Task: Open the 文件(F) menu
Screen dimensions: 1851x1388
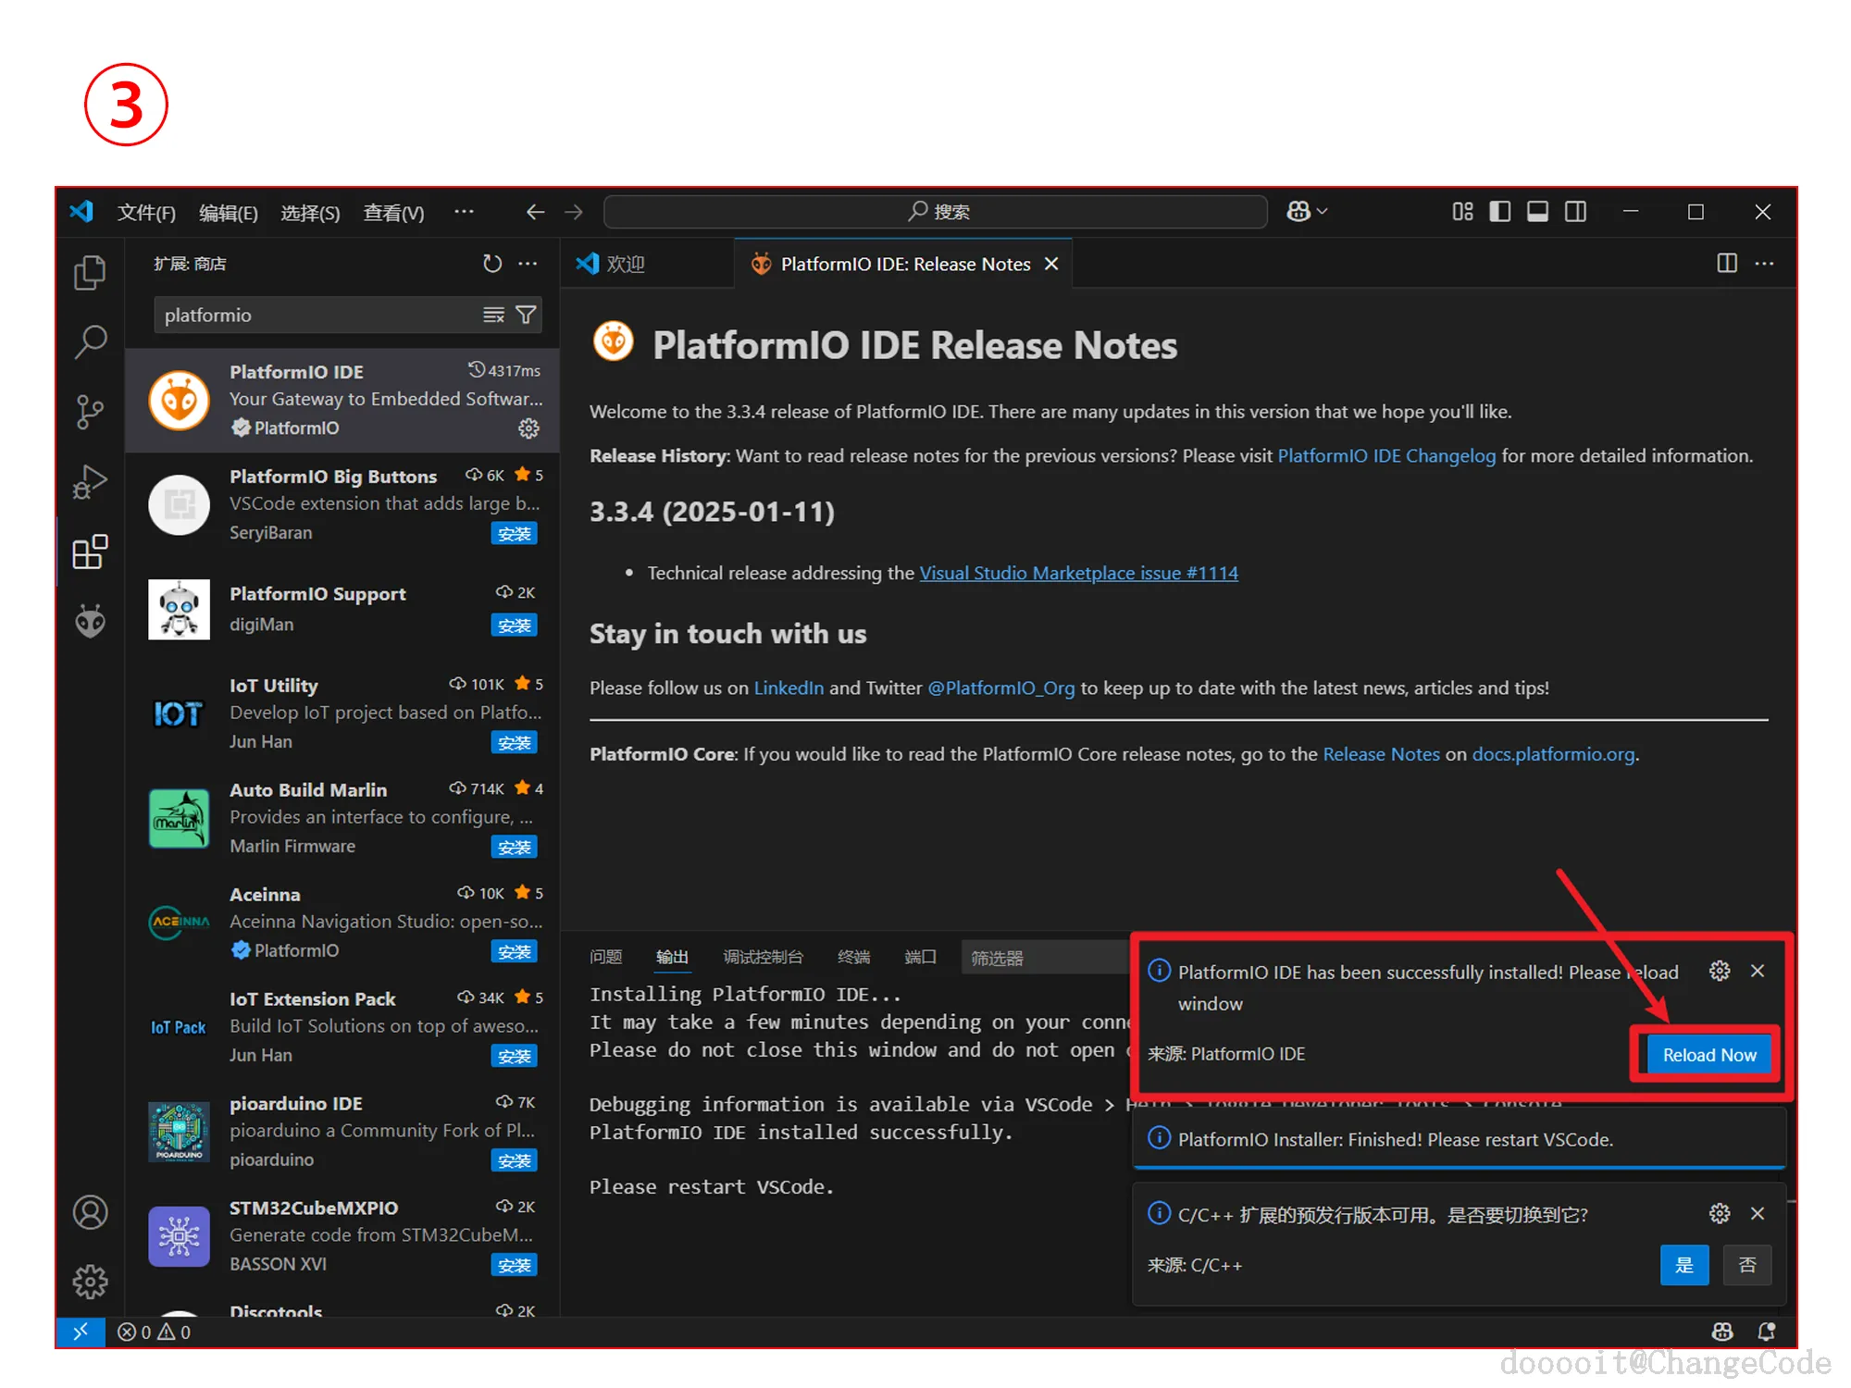Action: click(x=146, y=213)
